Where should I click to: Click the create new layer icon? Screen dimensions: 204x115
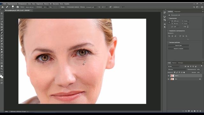tap(198, 111)
